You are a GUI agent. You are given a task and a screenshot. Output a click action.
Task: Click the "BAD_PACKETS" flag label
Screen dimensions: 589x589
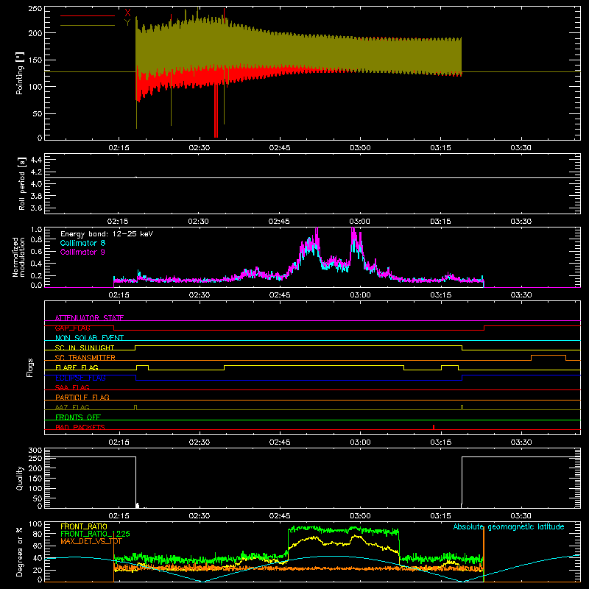[80, 427]
